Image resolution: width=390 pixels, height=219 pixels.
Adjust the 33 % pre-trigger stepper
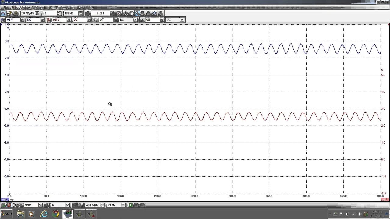point(123,205)
